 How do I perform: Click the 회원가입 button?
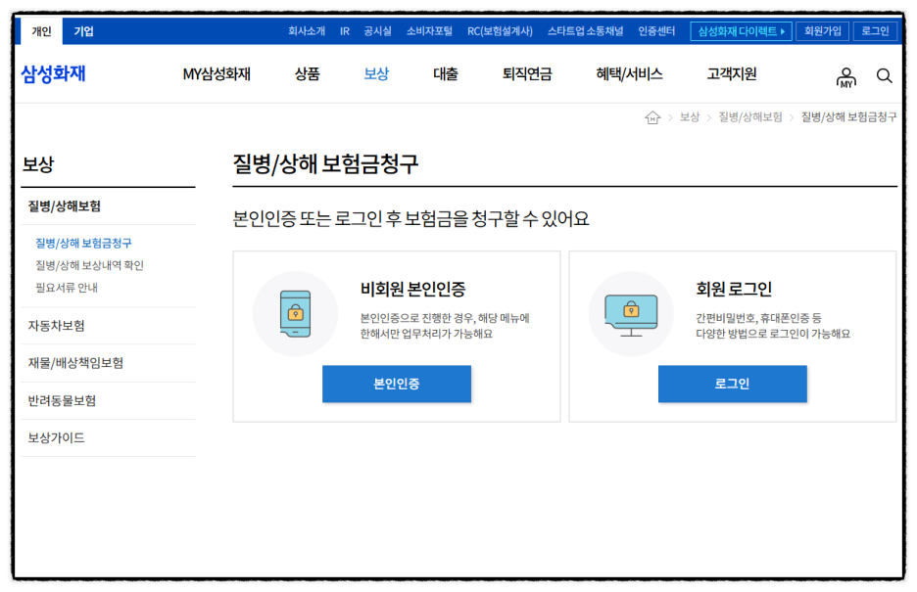[822, 31]
